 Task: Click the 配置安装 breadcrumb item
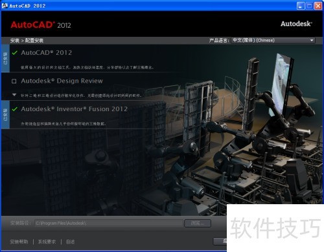pos(34,41)
